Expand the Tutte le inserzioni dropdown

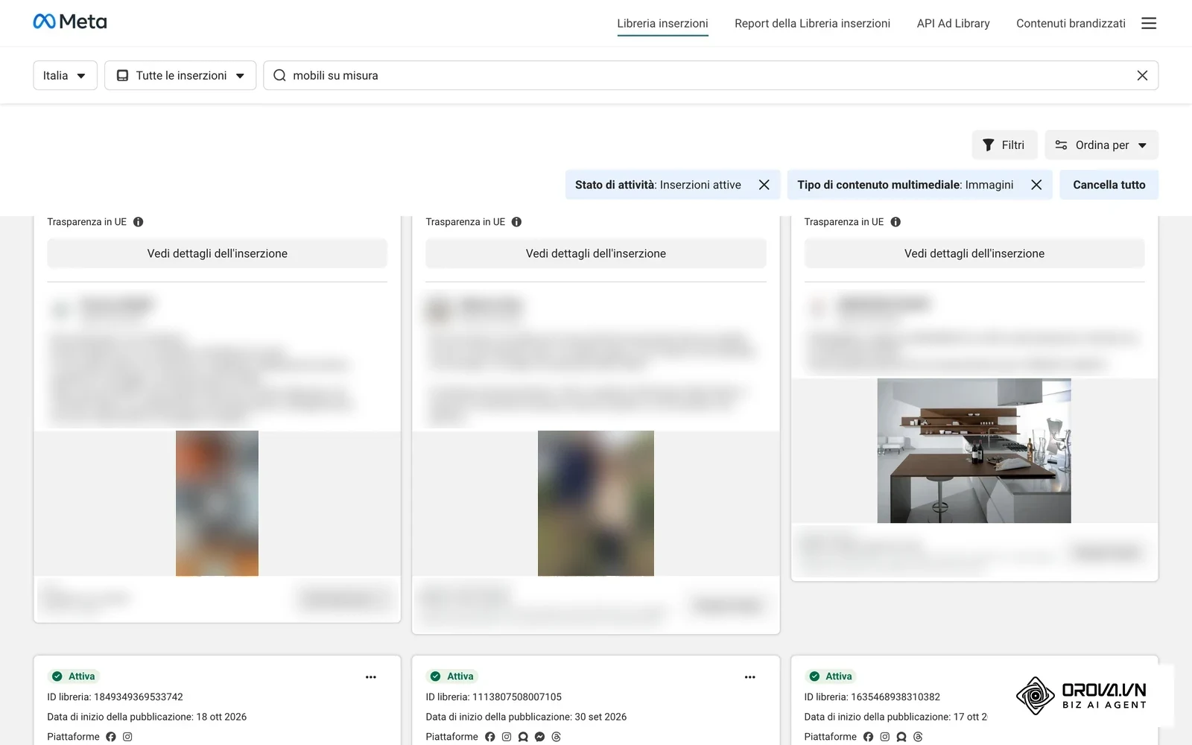(x=180, y=75)
